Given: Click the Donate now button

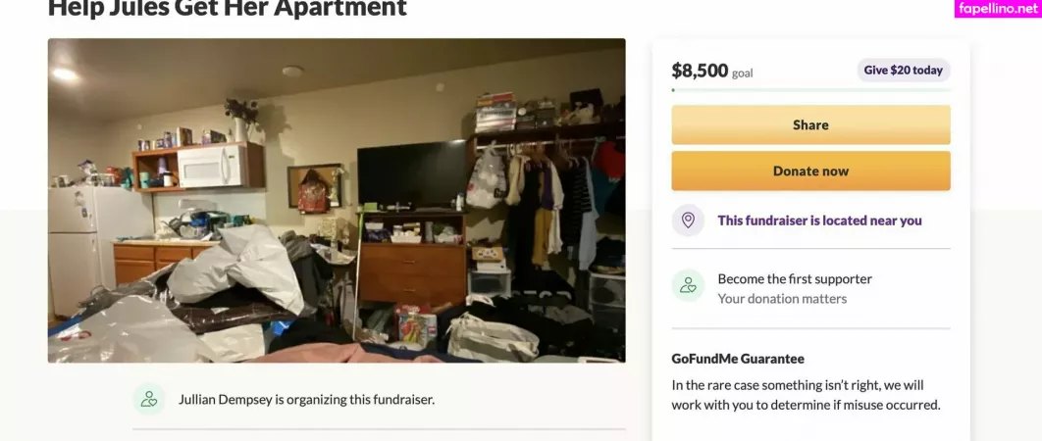Looking at the screenshot, I should [810, 171].
